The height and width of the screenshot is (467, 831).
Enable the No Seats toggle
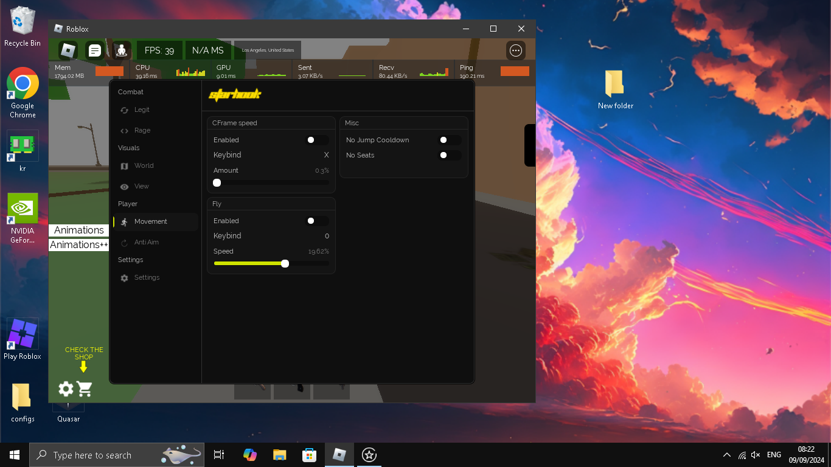coord(449,155)
